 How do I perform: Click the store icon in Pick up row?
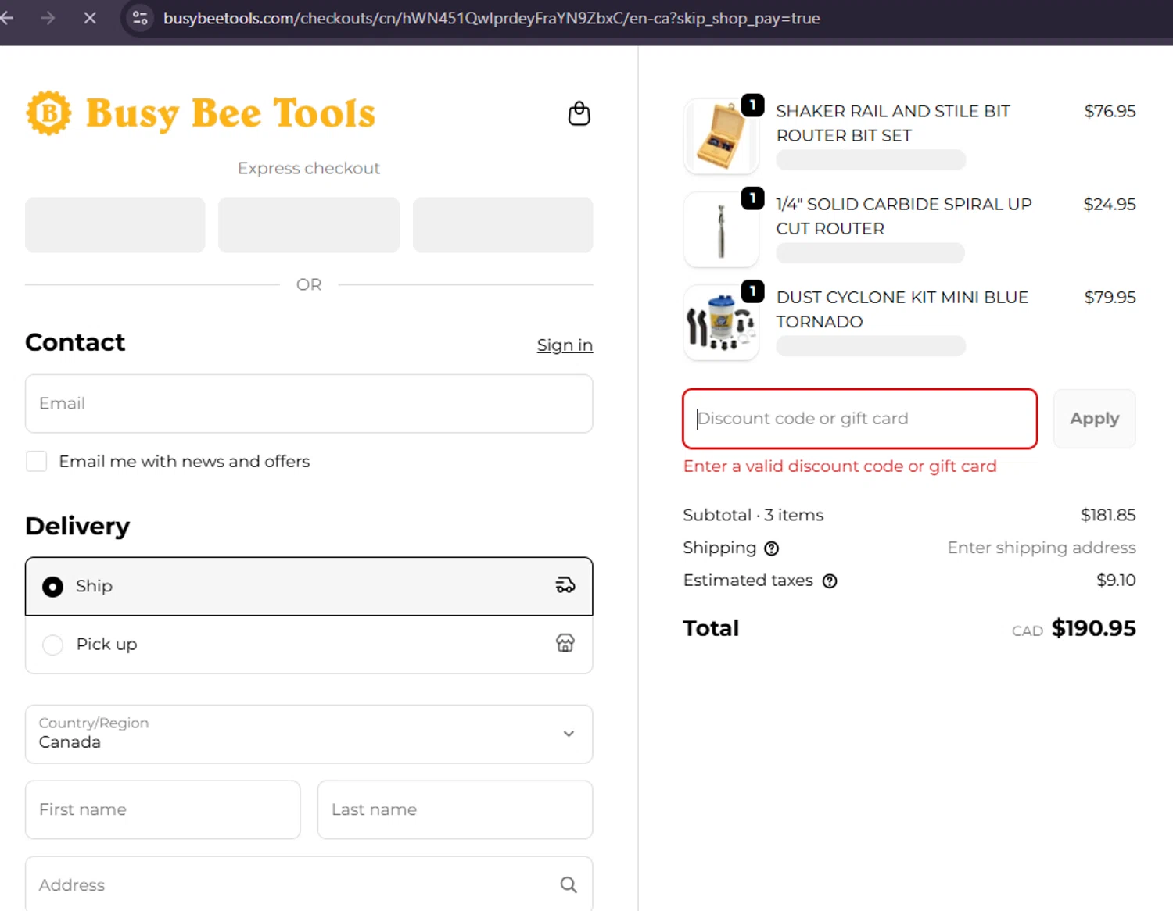tap(565, 643)
